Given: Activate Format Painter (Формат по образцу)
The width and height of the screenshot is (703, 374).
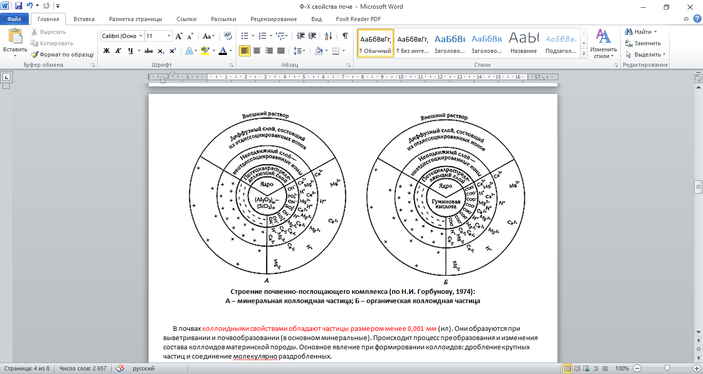Looking at the screenshot, I should (x=62, y=54).
